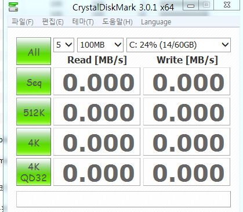243x212 pixels.
Task: Select the Seq write result value
Action: click(x=187, y=81)
